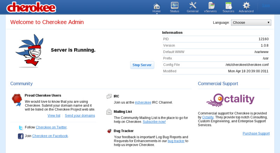Select the Prefix value /usr
This screenshot has width=280, height=153.
point(266,58)
